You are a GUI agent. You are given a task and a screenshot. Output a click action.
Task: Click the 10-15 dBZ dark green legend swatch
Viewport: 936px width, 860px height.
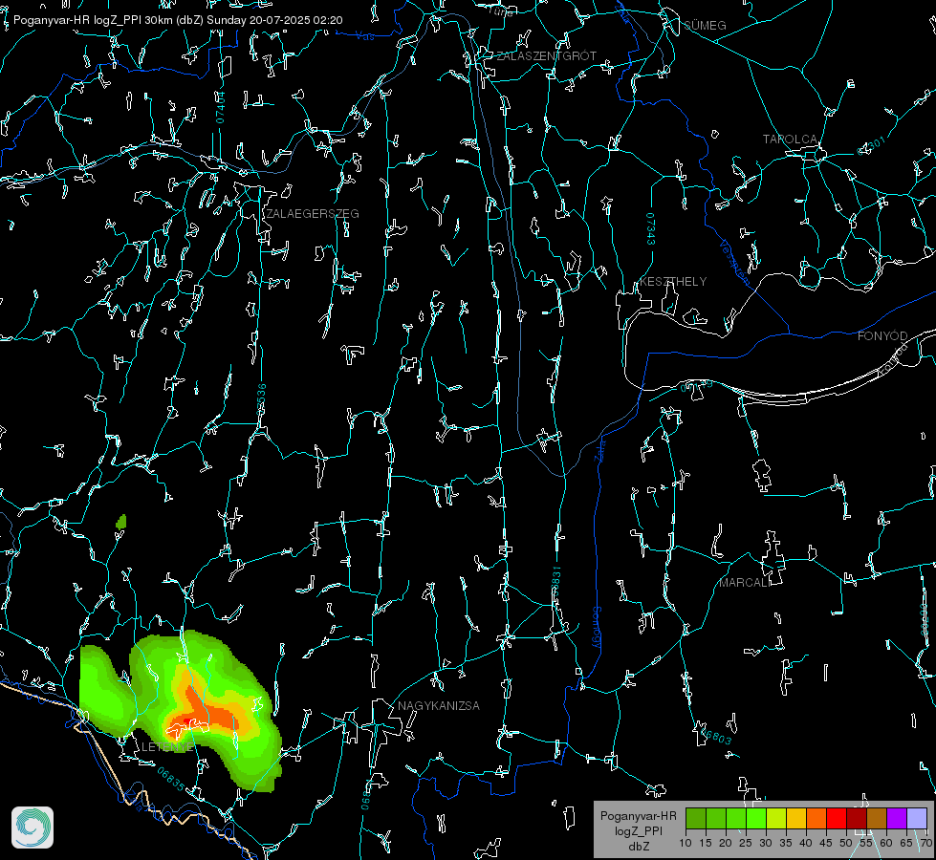tap(696, 818)
